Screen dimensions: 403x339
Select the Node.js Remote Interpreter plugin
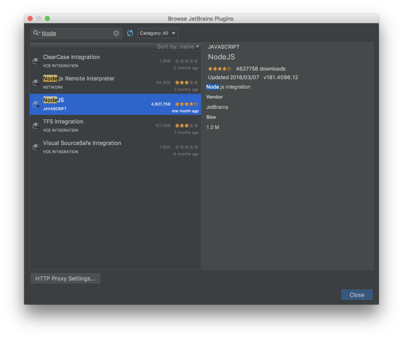tap(115, 83)
